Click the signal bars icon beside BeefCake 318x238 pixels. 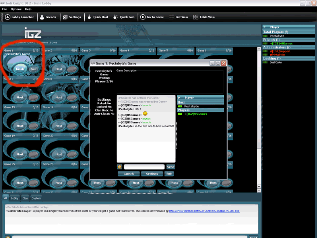point(265,62)
